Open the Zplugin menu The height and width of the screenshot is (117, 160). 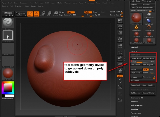tap(34, 6)
